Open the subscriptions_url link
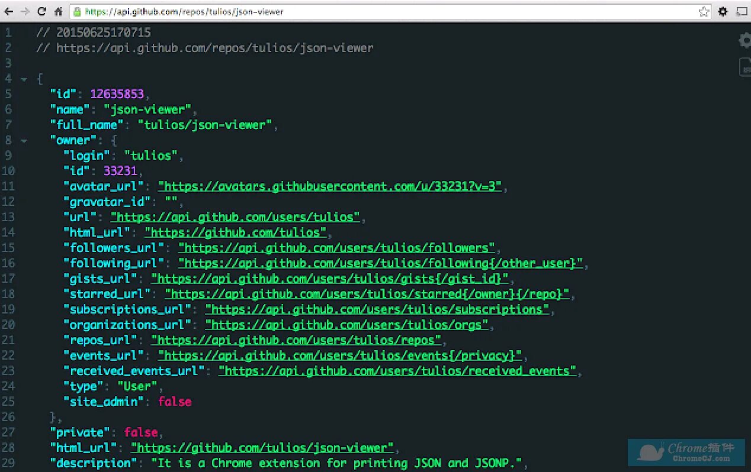 pos(377,309)
